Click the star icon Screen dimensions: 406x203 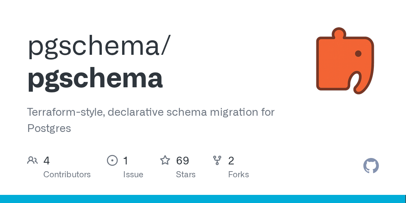point(165,160)
